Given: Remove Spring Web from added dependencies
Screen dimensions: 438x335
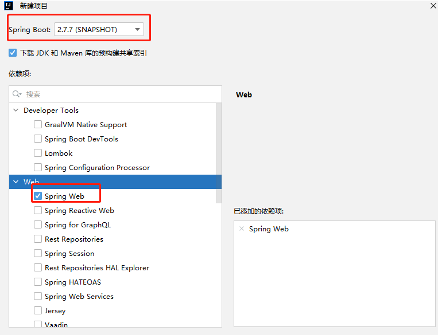Looking at the screenshot, I should [x=242, y=229].
